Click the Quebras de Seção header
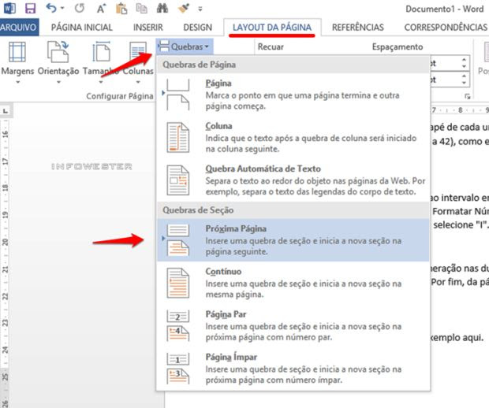Viewport: 489px width, 408px height. pyautogui.click(x=198, y=210)
